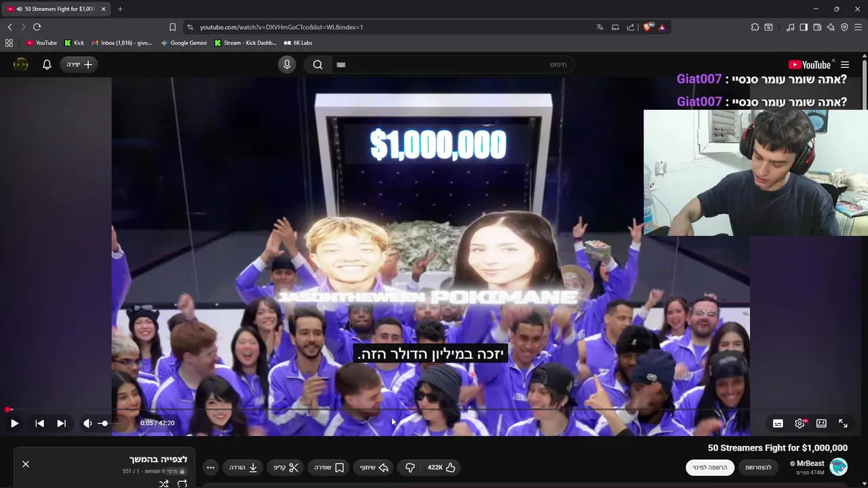Open the YouTube account avatar menu
Viewport: 868px width, 488px height.
point(21,64)
